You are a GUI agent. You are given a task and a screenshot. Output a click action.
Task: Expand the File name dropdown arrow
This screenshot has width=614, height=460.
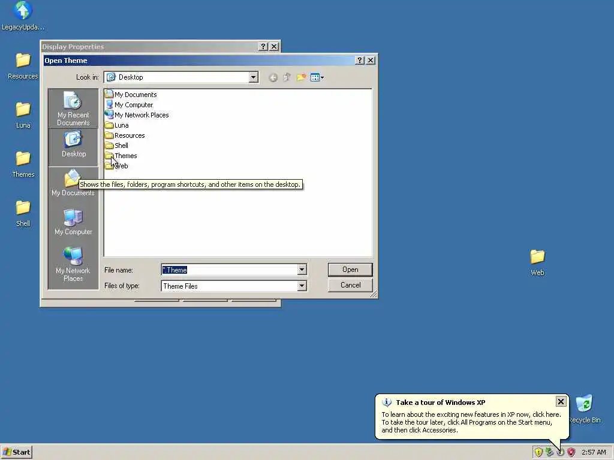coord(302,270)
